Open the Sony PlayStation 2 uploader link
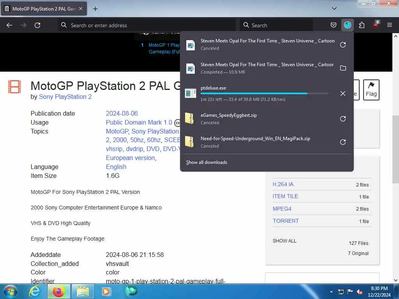 tap(65, 97)
